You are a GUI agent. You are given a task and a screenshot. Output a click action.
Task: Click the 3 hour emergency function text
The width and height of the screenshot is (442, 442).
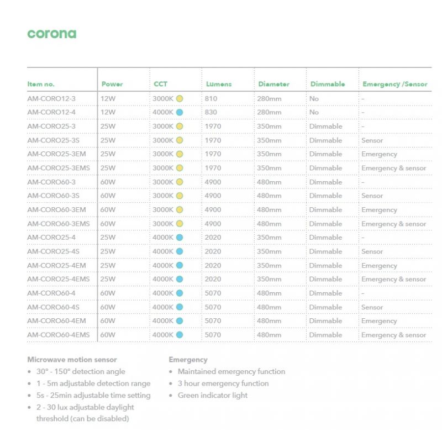pos(223,383)
